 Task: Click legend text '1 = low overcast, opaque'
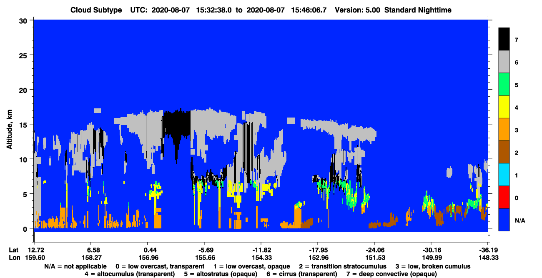(251, 266)
